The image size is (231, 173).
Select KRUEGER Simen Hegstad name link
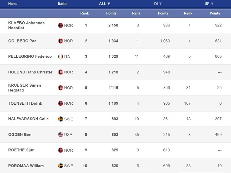[x=24, y=87]
